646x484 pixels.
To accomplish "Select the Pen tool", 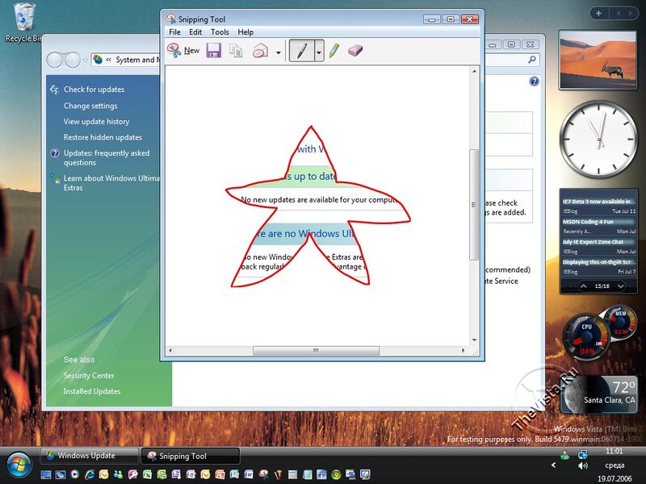I will [x=301, y=51].
